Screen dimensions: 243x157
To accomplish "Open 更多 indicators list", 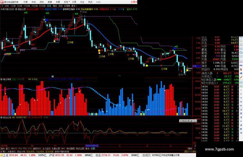I will (x=87, y=149).
